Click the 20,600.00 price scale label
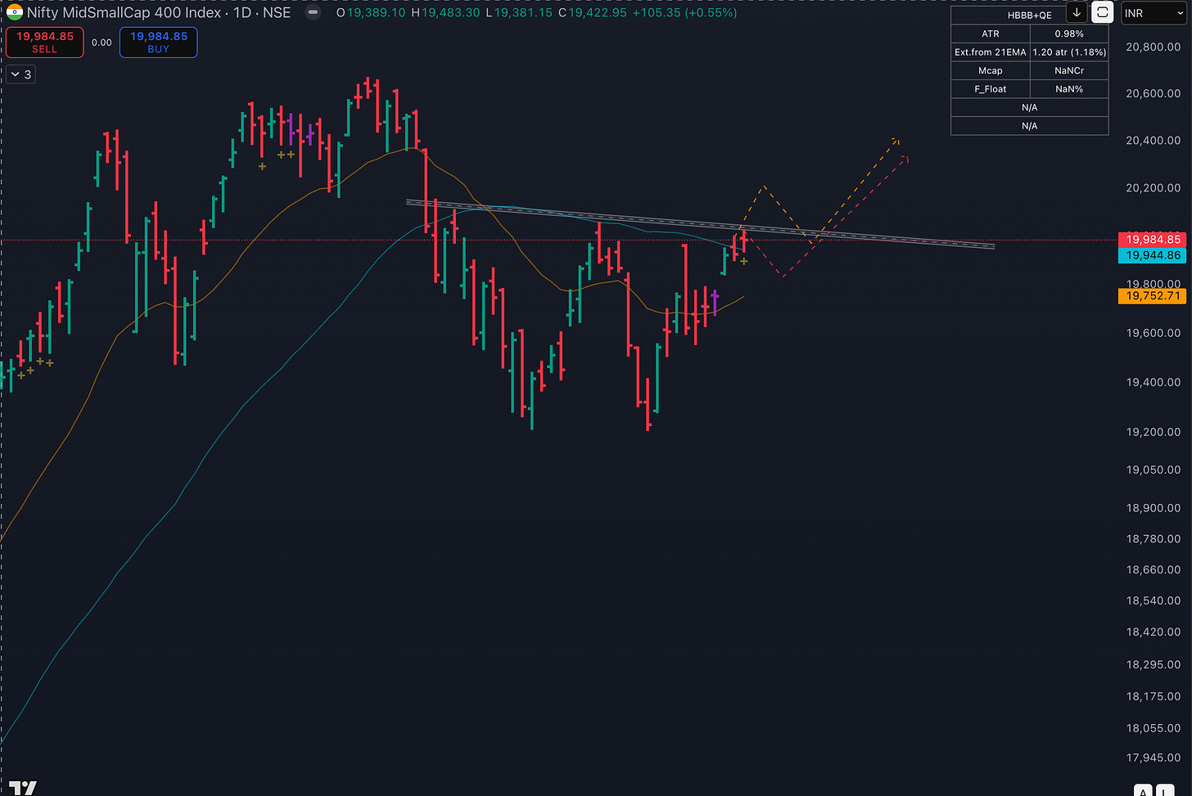The height and width of the screenshot is (796, 1192). coord(1154,93)
